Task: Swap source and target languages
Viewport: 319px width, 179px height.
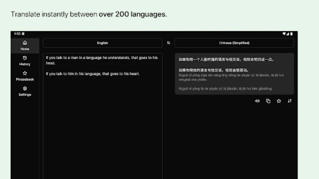Action: coord(168,43)
